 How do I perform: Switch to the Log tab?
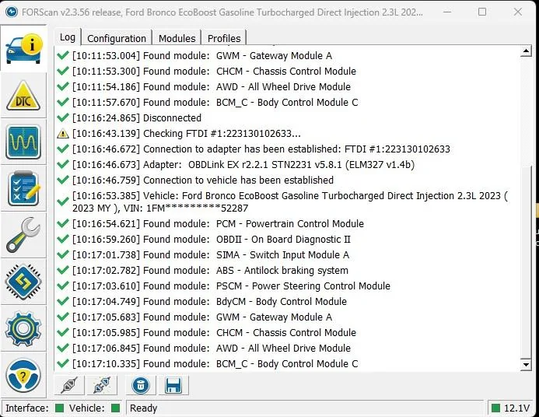[68, 37]
